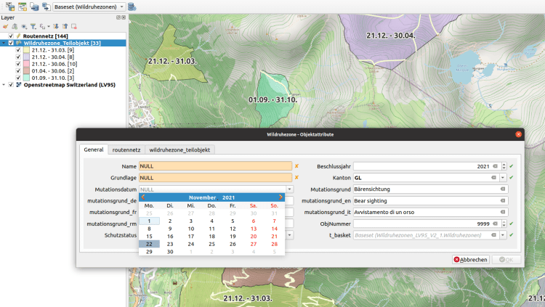Click into the Grundlage input field
Image resolution: width=545 pixels, height=307 pixels.
pos(215,178)
